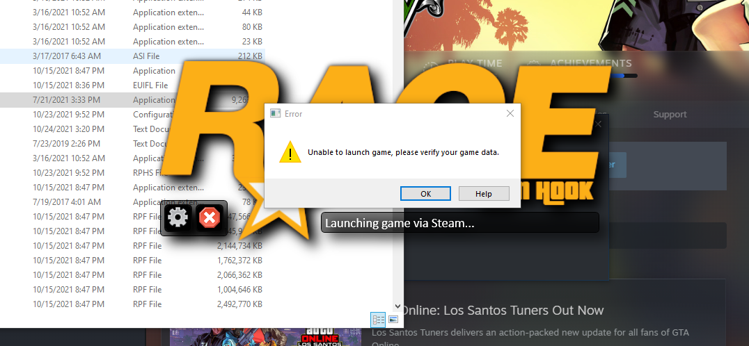
Task: Select the ASI File row in Explorer
Action: pos(132,56)
